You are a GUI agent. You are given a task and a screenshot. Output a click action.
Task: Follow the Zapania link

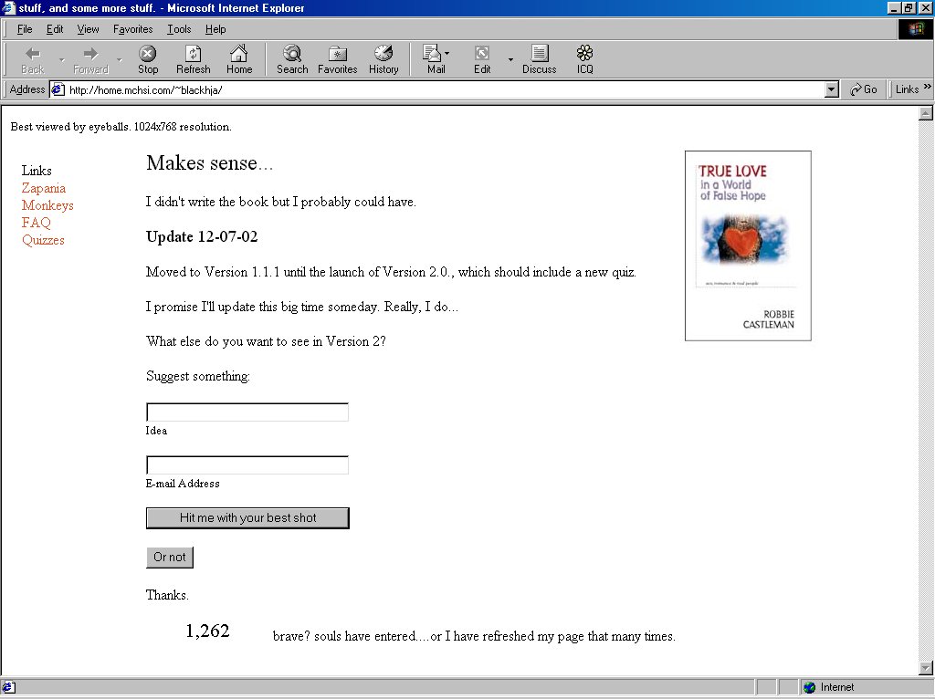(x=44, y=188)
